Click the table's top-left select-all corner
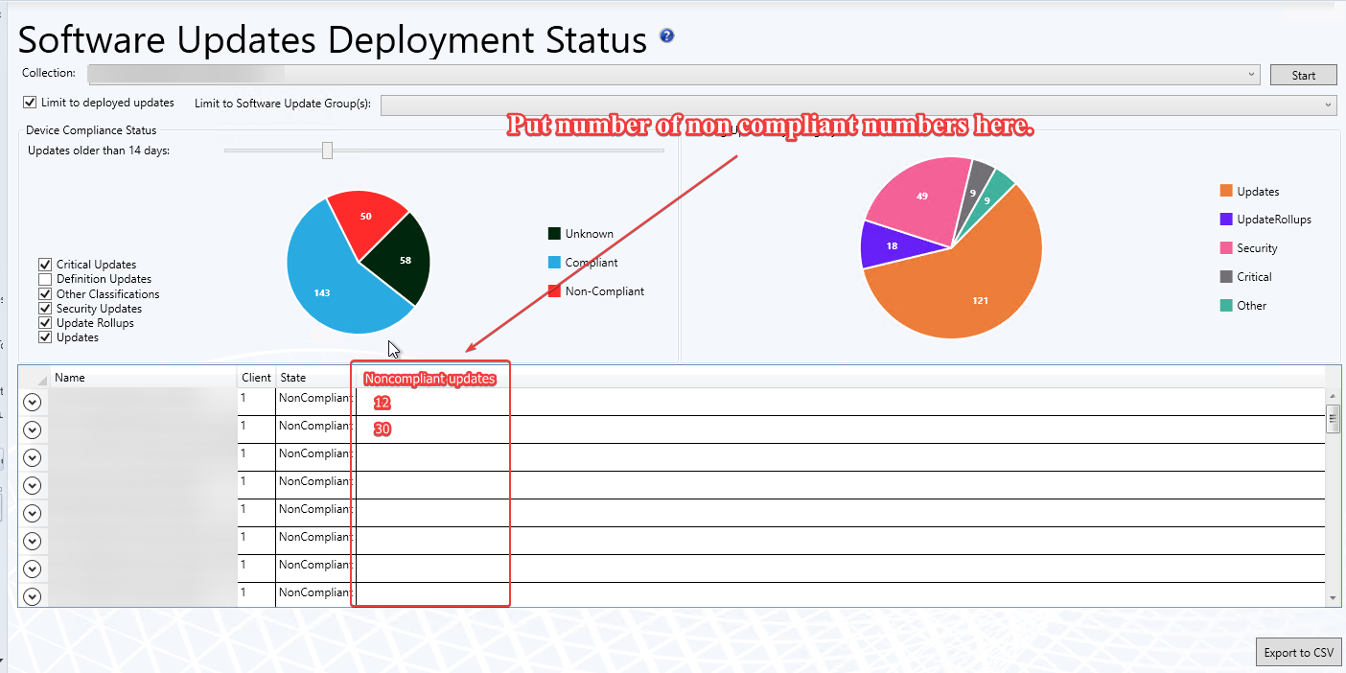 (x=34, y=378)
